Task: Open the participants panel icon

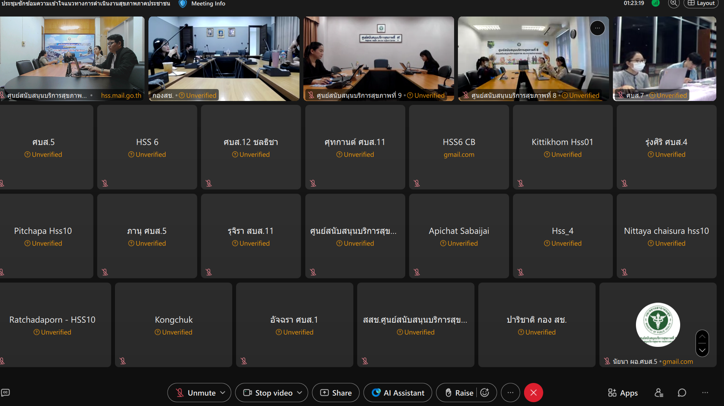Action: coord(659,393)
